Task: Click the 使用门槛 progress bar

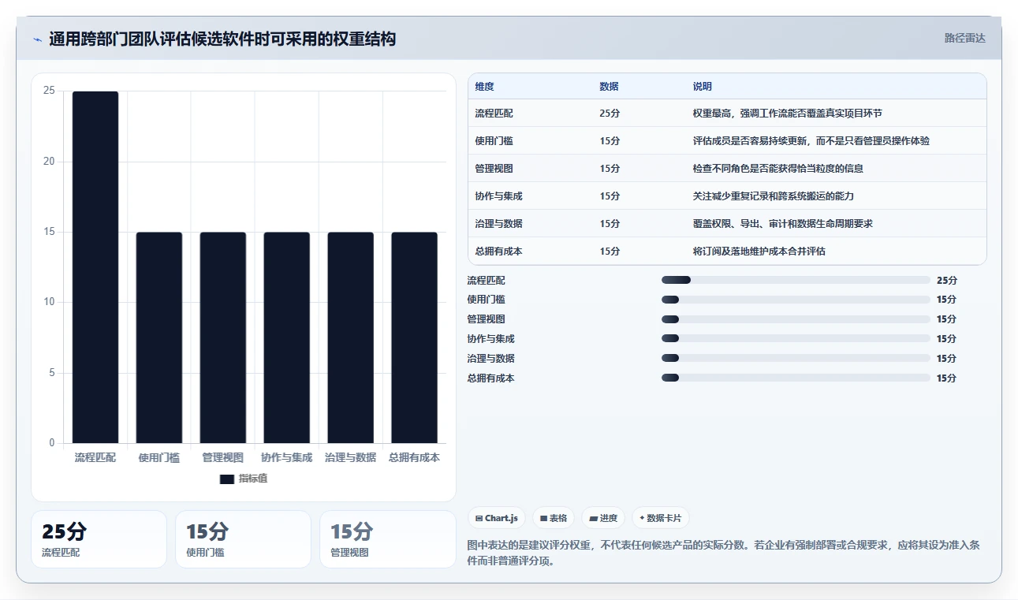Action: click(796, 300)
